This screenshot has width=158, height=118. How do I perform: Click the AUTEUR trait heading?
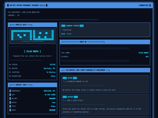click(70, 97)
